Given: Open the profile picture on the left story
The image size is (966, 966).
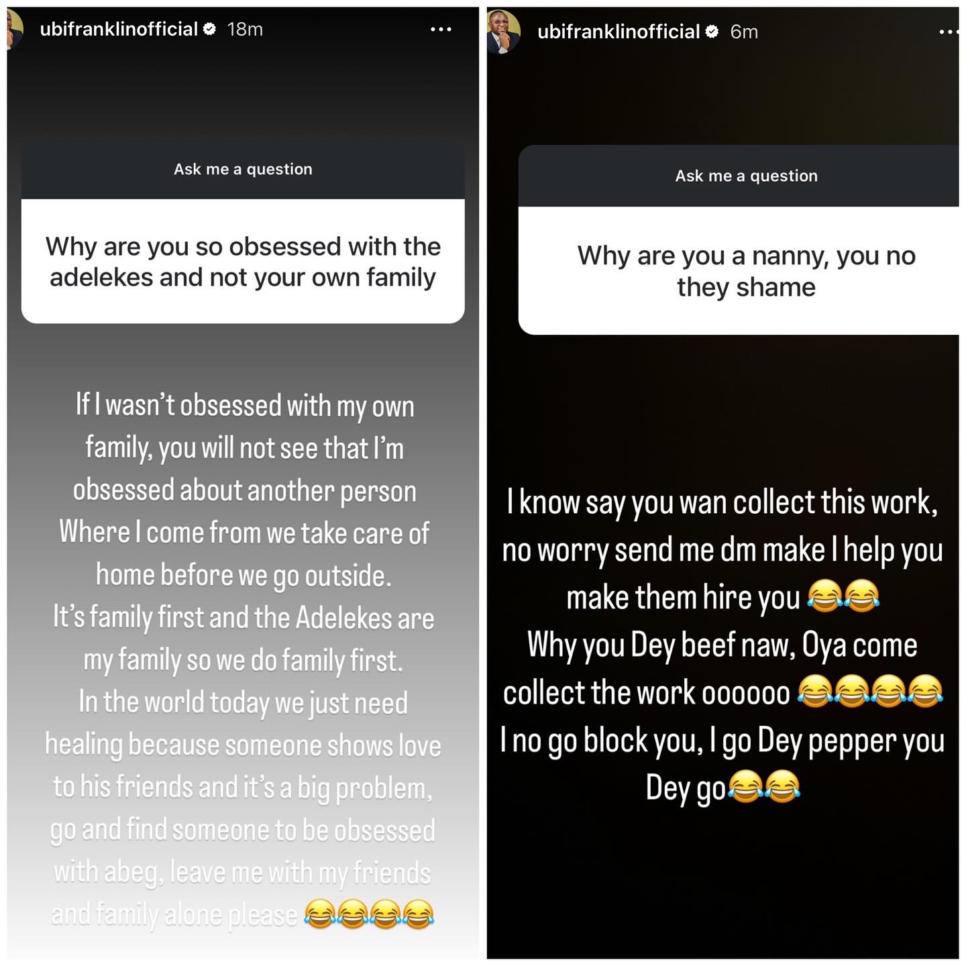Looking at the screenshot, I should click(x=15, y=30).
